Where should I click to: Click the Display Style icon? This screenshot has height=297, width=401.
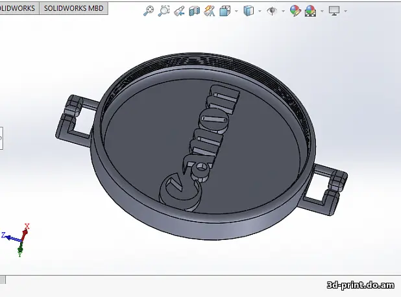point(249,11)
